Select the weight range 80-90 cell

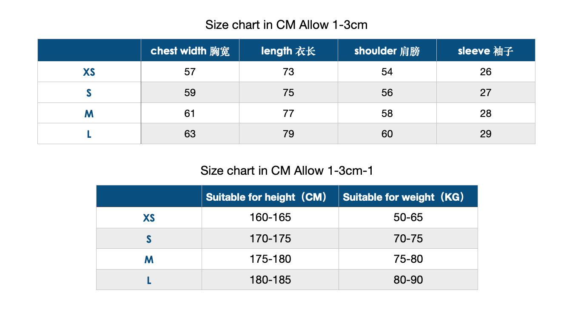(408, 280)
